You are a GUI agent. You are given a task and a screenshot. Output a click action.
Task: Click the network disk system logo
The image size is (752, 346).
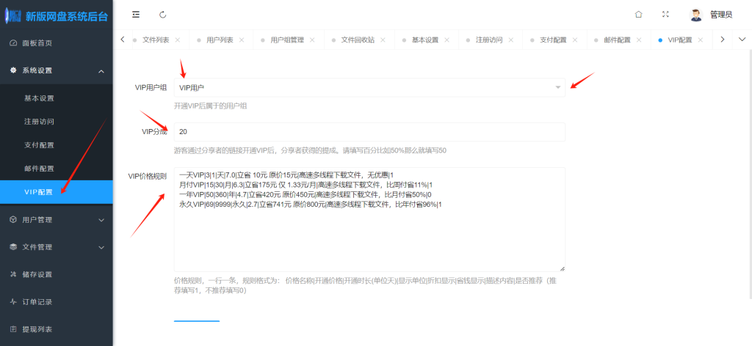(x=12, y=17)
